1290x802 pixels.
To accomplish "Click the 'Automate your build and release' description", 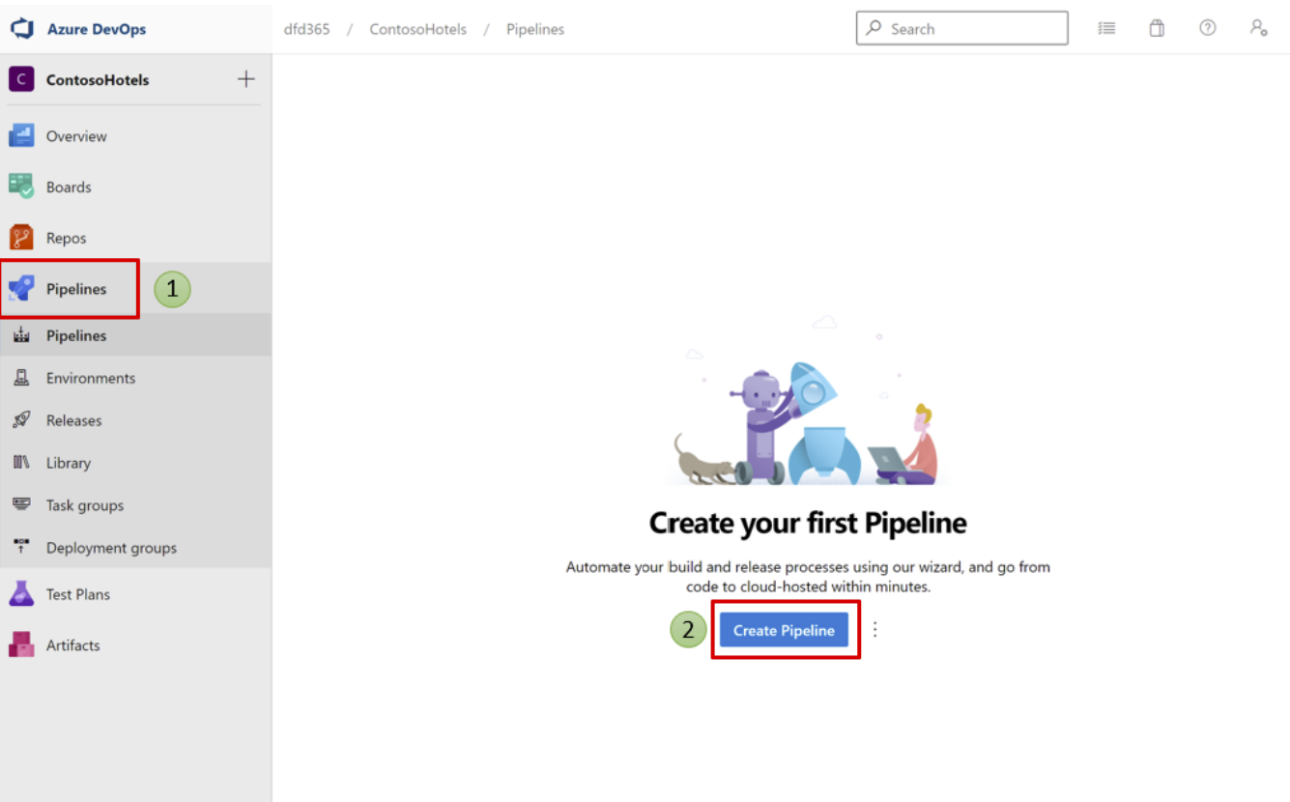I will [808, 576].
